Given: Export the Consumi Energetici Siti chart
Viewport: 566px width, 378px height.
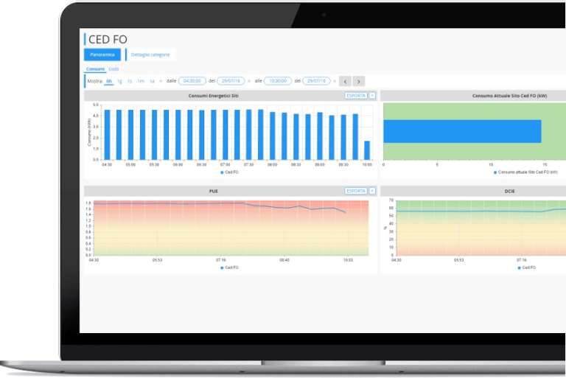Looking at the screenshot, I should pyautogui.click(x=356, y=96).
